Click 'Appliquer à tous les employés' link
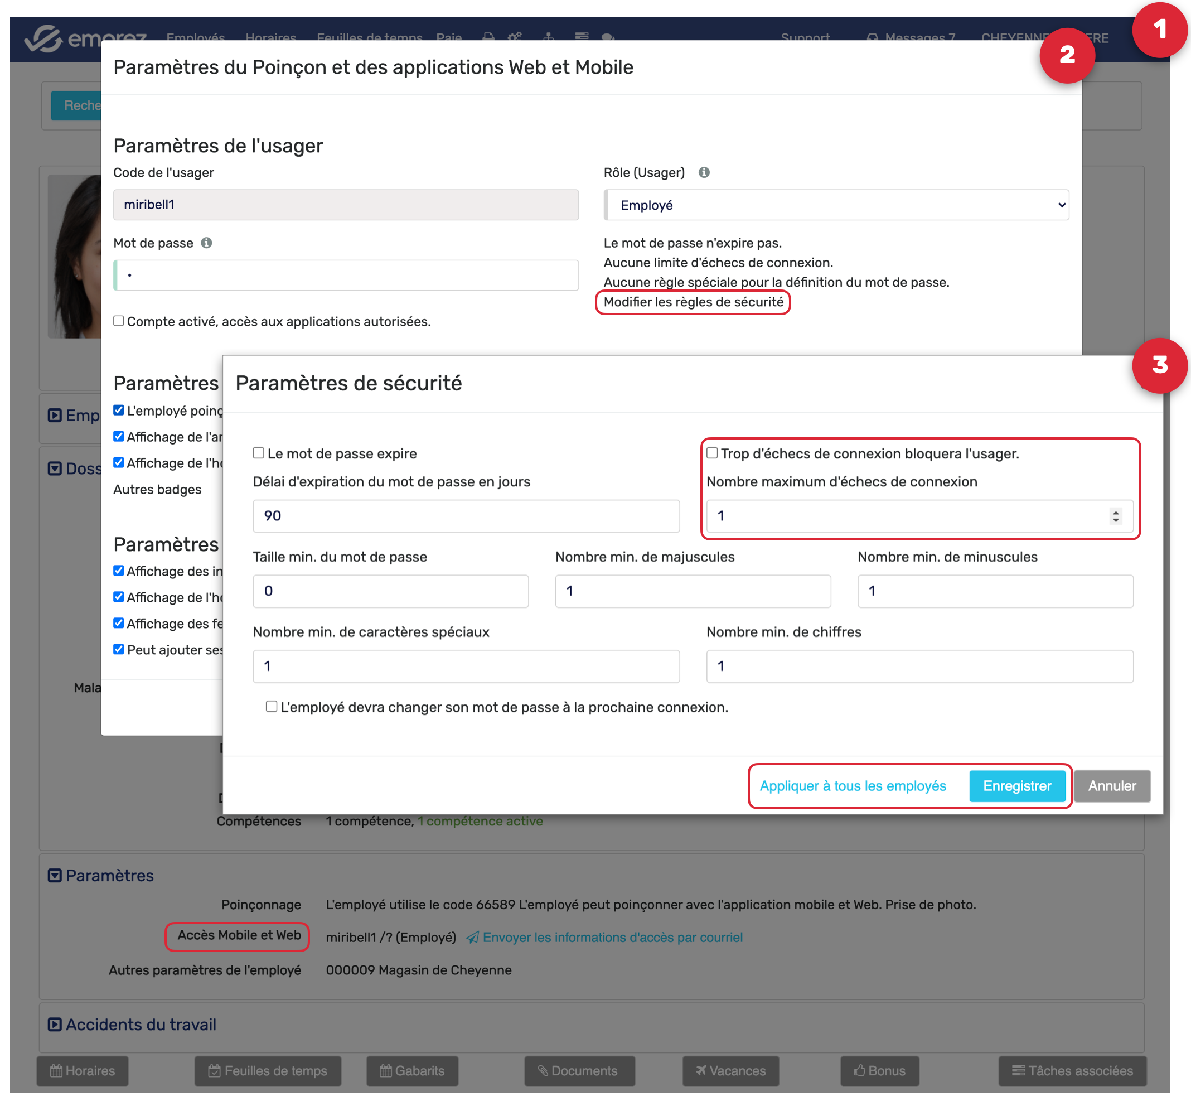Screen dimensions: 1191x1101 point(853,786)
